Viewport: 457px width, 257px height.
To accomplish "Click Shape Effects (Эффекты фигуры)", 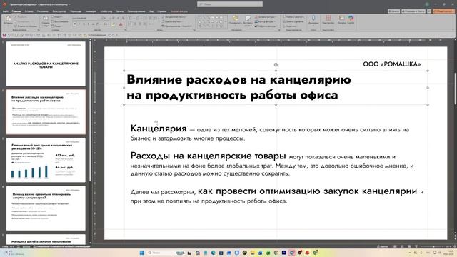I will [266, 26].
